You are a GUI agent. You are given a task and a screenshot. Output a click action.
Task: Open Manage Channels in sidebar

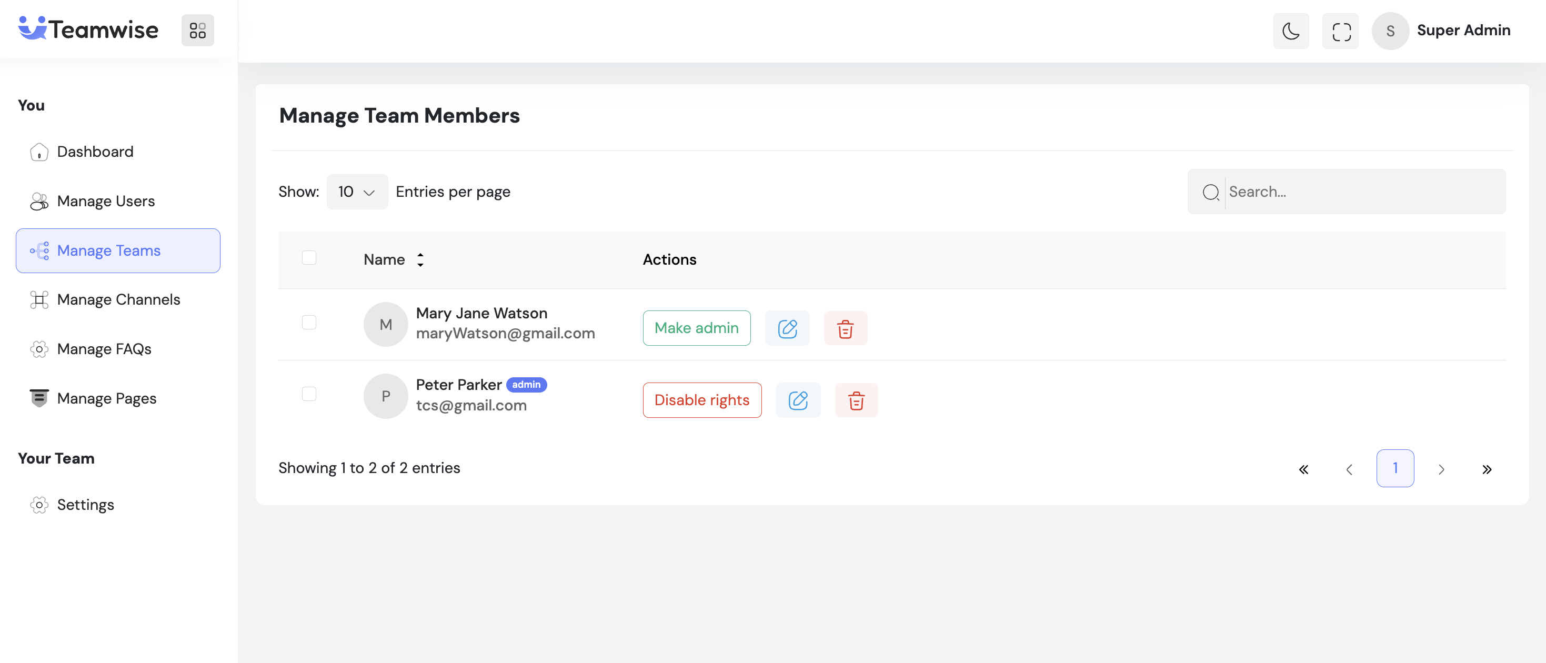coord(118,299)
